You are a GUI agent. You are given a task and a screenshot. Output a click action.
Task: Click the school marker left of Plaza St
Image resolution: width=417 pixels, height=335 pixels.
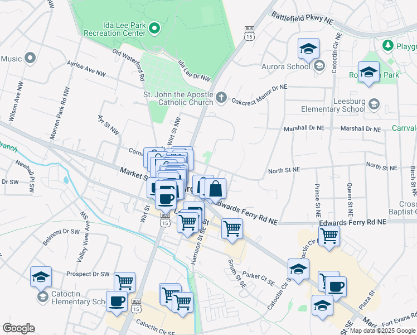[322, 306]
